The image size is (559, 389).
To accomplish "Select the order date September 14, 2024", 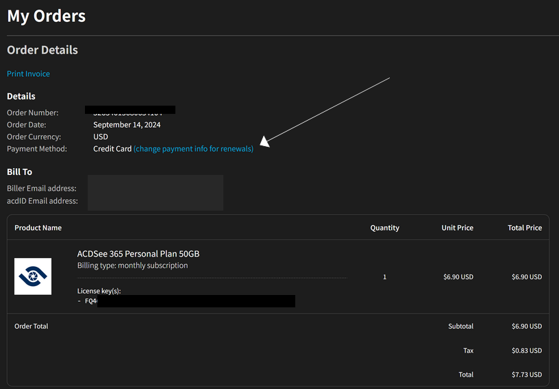I will [127, 125].
